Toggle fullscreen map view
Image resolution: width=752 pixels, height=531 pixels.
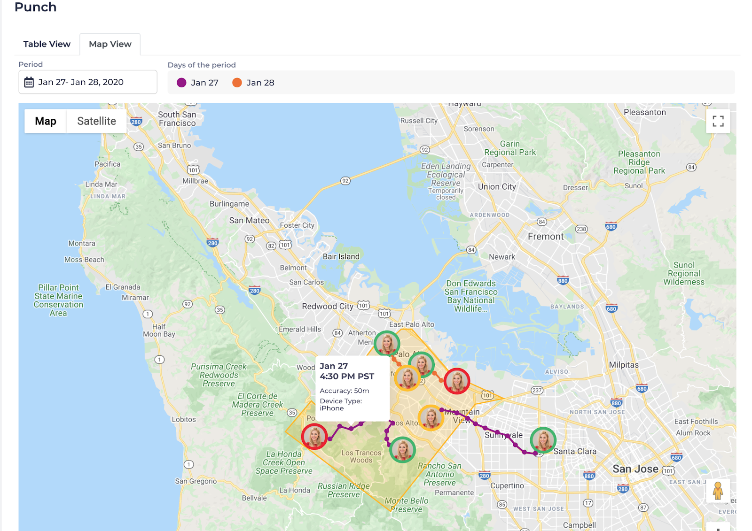(718, 121)
